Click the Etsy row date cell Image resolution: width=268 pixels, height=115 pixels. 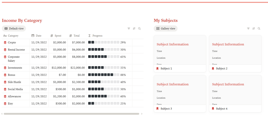(x=39, y=103)
